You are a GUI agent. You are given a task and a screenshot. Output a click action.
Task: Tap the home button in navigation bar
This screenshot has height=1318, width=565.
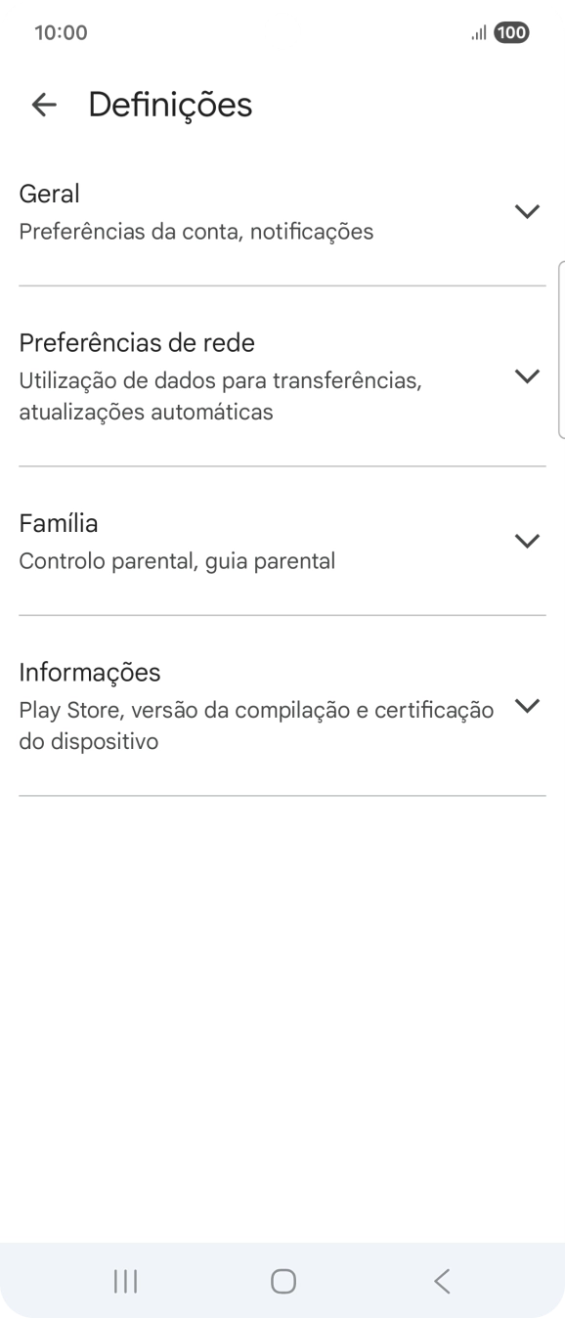[x=282, y=1279]
